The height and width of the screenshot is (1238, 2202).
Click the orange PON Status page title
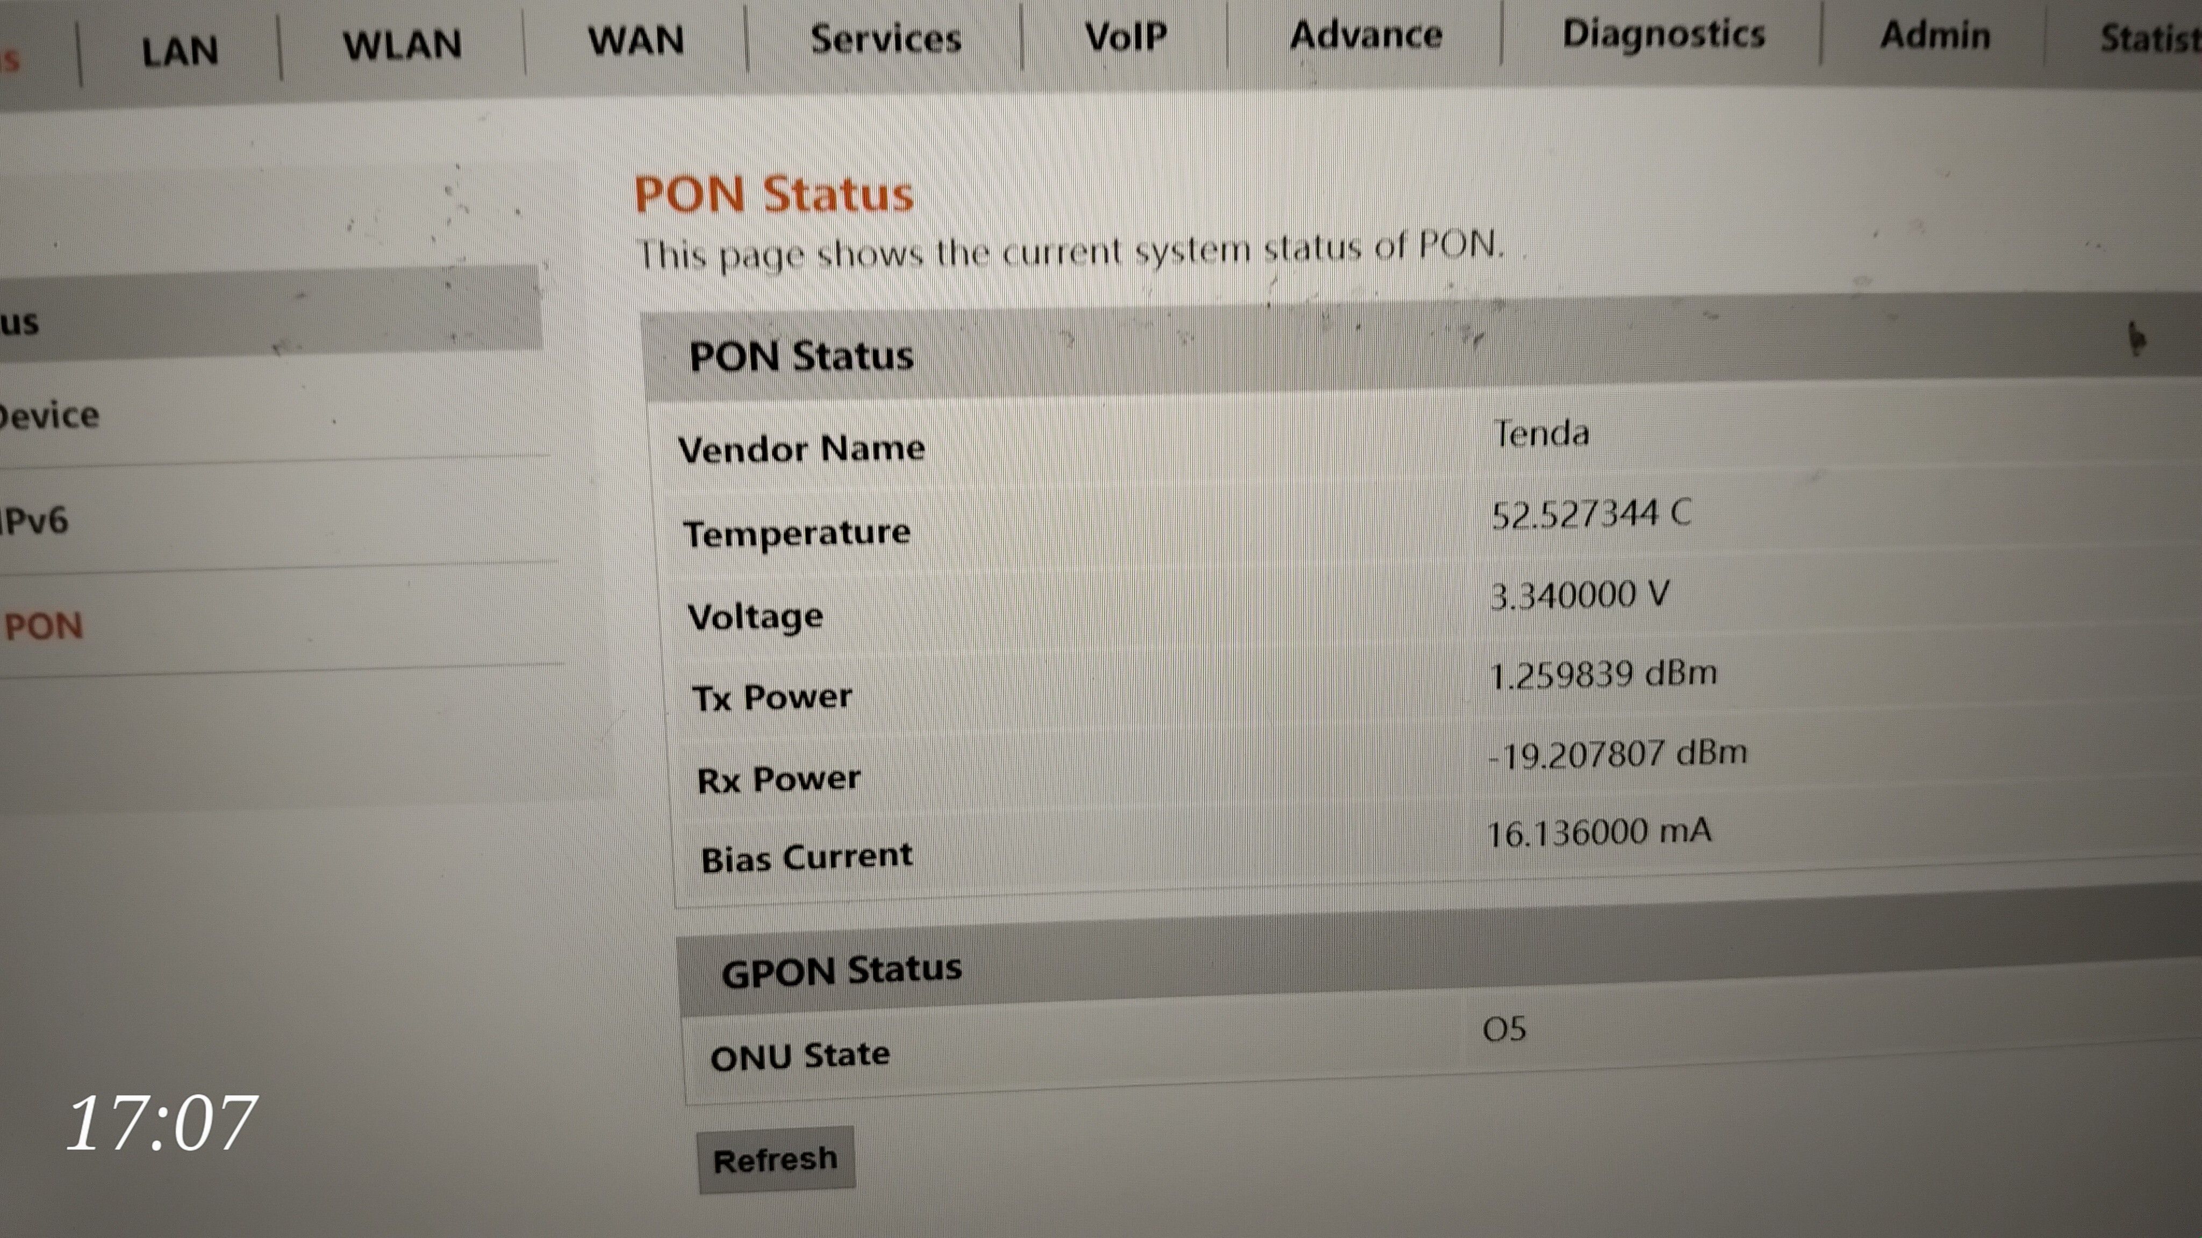pos(774,194)
